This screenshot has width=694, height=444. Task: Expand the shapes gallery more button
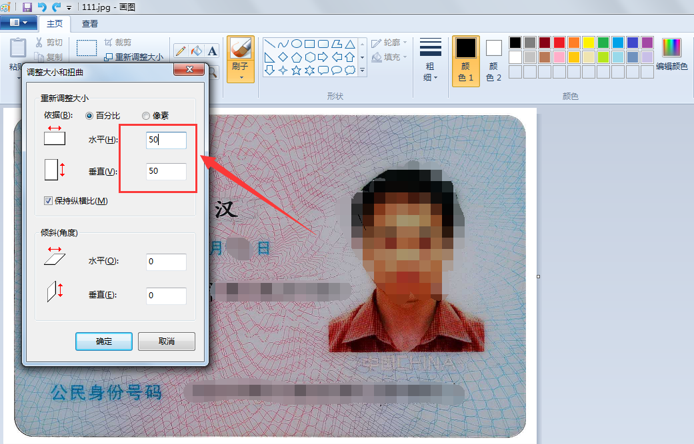tap(363, 71)
